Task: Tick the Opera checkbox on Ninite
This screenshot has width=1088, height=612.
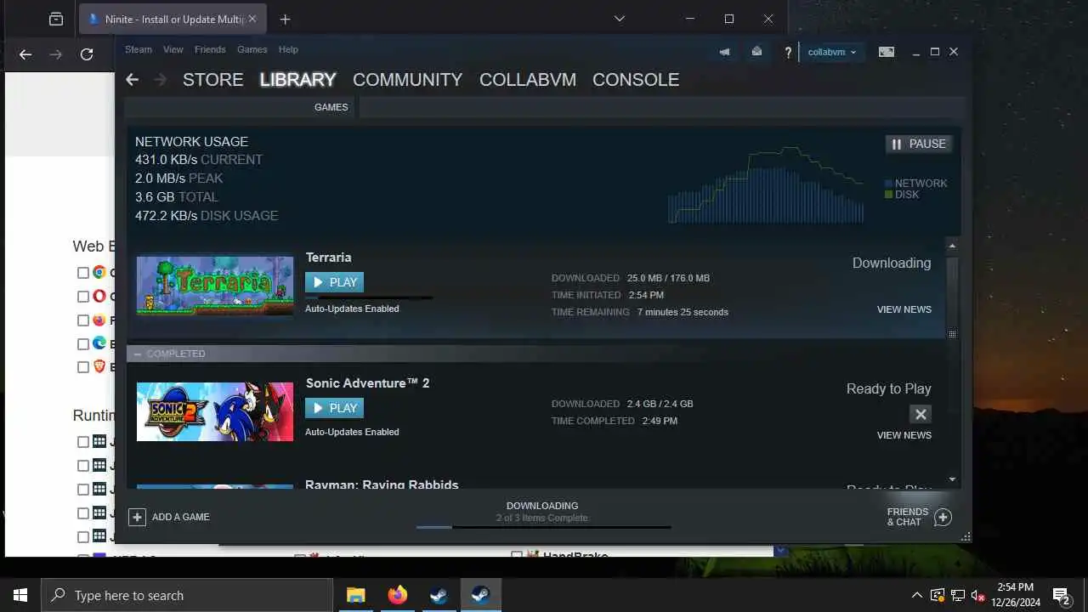Action: click(83, 297)
